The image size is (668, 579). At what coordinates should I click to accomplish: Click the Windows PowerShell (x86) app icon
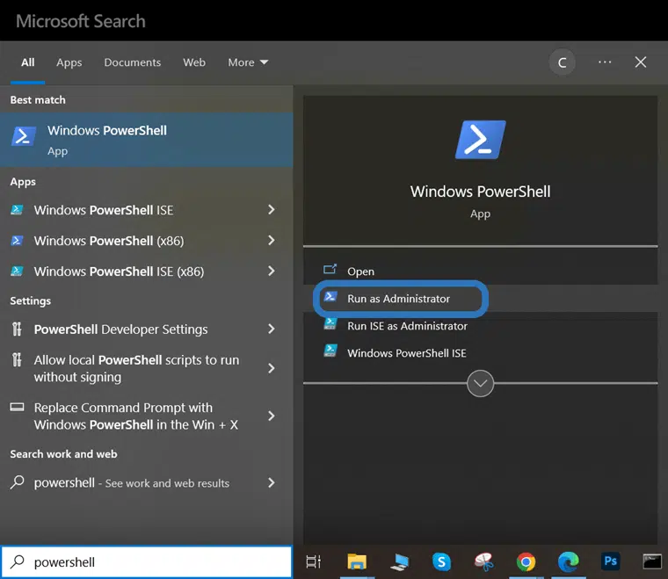(x=17, y=241)
